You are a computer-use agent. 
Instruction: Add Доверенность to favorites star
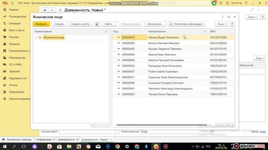[60, 10]
